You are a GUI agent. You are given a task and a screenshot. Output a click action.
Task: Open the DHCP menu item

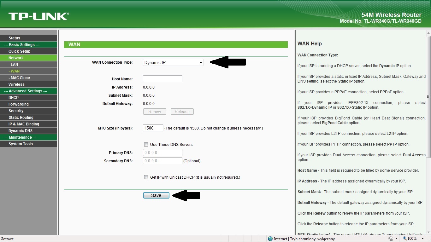click(28, 98)
